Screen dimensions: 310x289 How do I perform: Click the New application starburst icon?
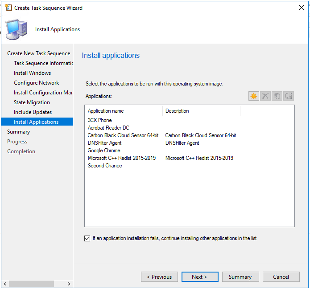coord(254,96)
